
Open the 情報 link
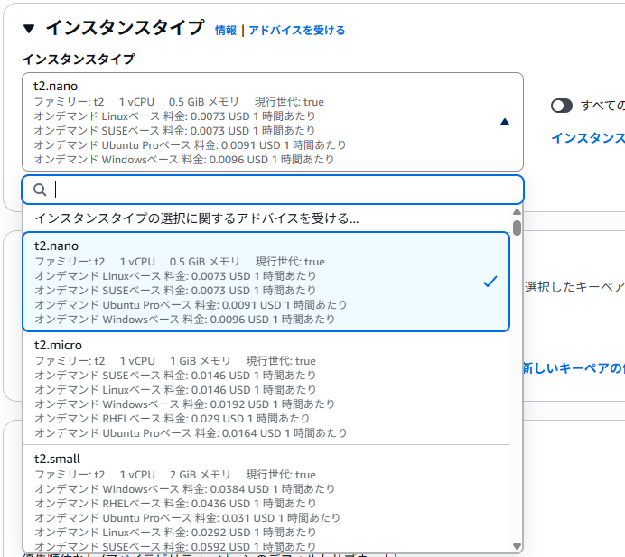[x=226, y=31]
